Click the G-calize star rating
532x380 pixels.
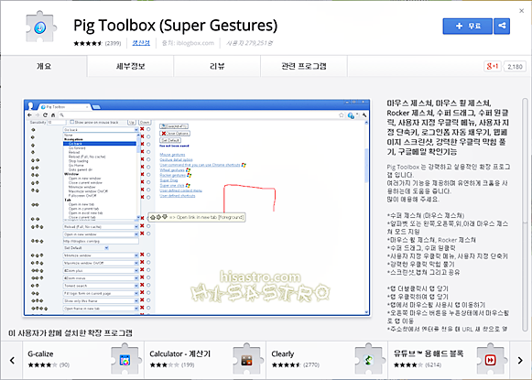pyautogui.click(x=42, y=365)
